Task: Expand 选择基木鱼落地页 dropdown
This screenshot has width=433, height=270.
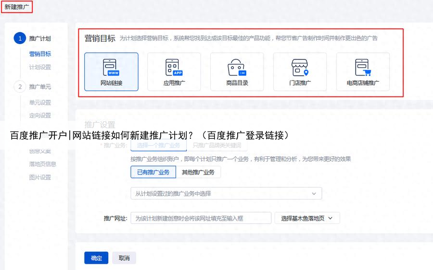Action: (307, 218)
